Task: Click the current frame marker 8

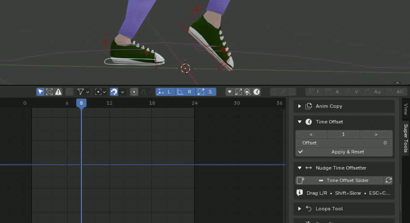Action: click(x=81, y=103)
